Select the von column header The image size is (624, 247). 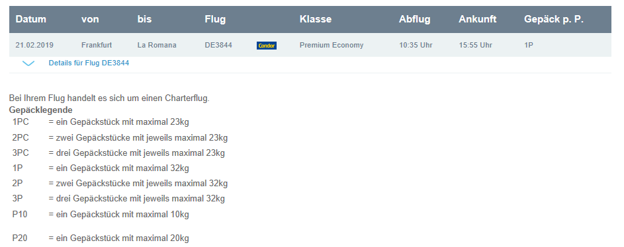(90, 19)
